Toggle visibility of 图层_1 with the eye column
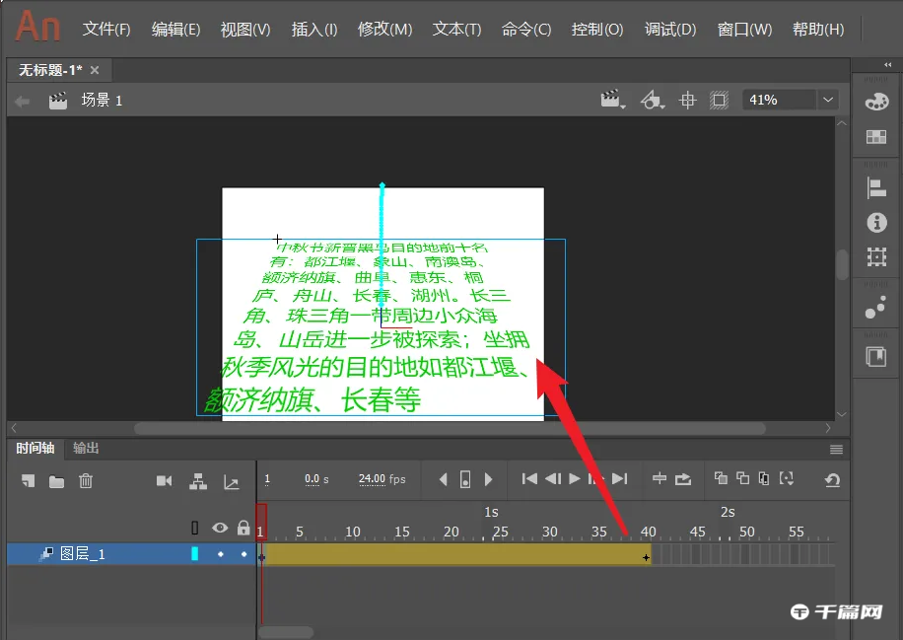903x640 pixels. 222,554
